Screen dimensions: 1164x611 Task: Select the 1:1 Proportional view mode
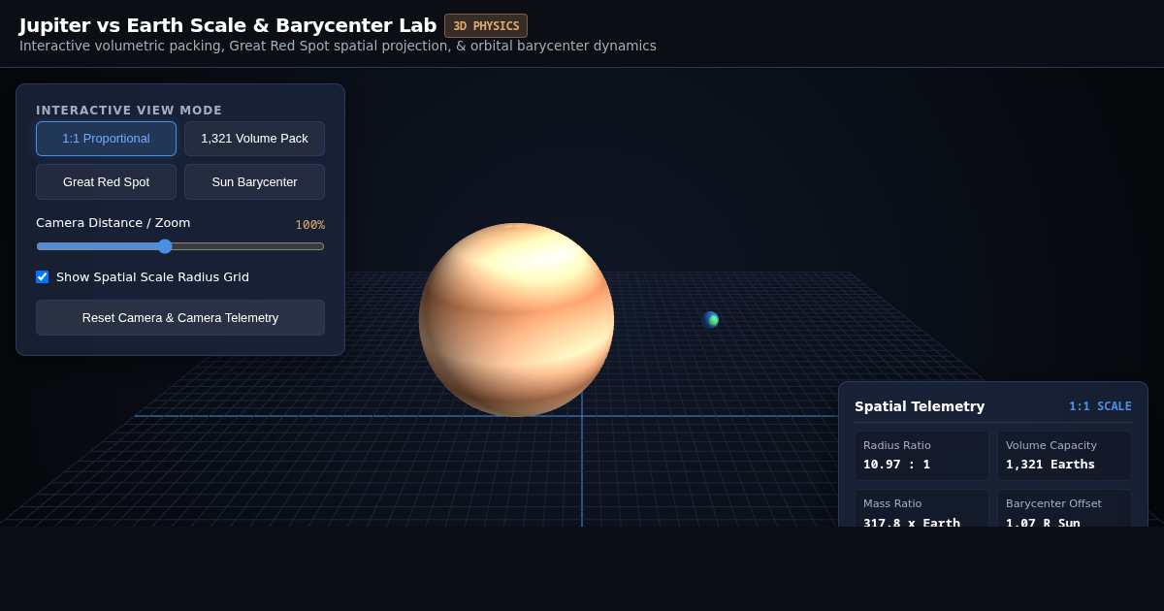[x=106, y=139]
